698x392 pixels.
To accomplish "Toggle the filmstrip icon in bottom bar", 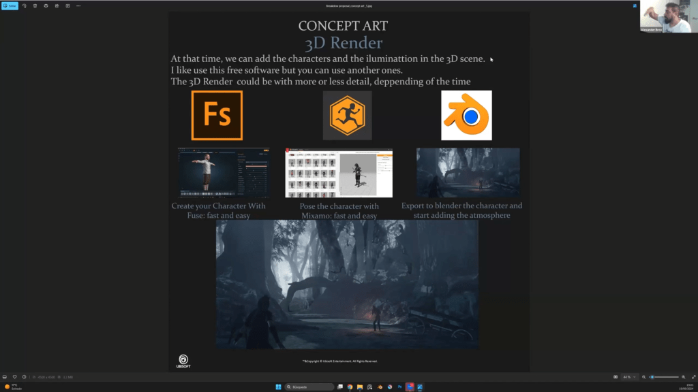I will 5,377.
